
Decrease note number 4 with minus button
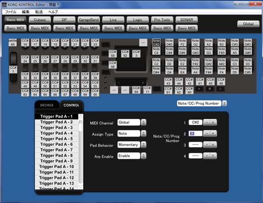tap(206, 156)
